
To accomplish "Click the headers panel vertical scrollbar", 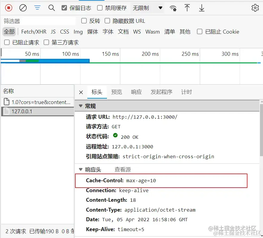I will (261, 130).
